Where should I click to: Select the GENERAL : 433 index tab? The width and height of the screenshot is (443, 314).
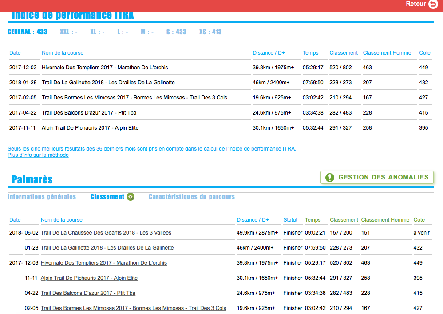27,32
